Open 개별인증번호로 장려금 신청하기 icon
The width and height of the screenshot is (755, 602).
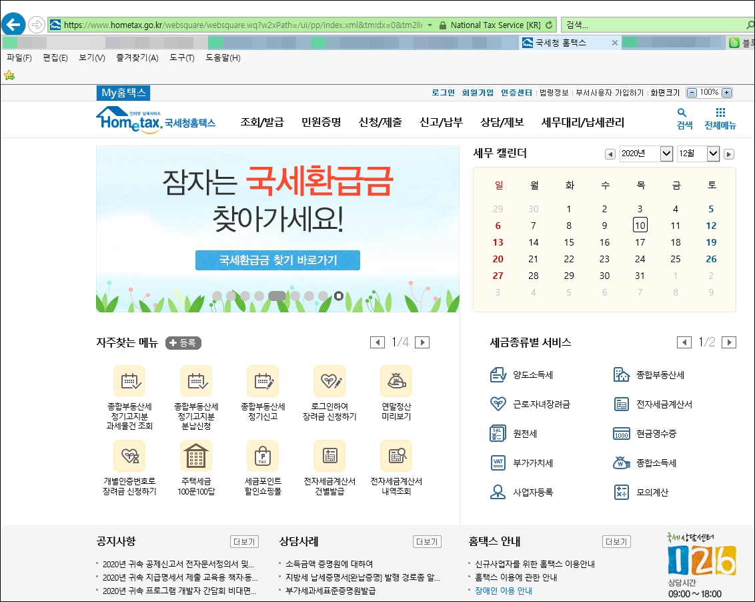129,455
